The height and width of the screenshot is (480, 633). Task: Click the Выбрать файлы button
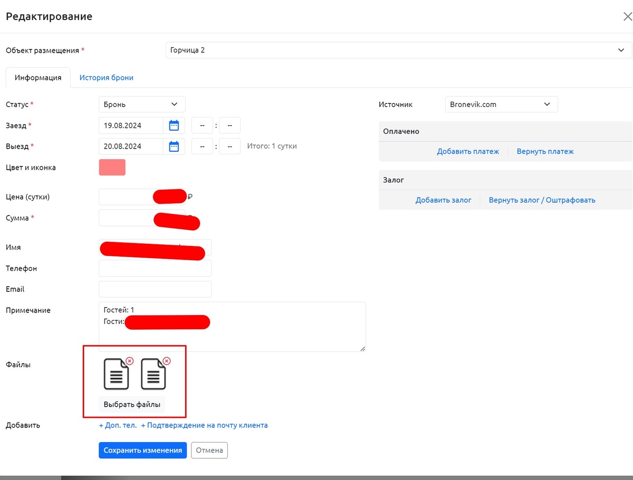click(132, 405)
